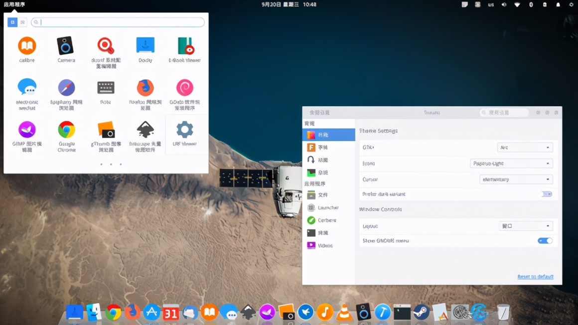Launch Calibre from the app grid
The image size is (578, 325).
[x=26, y=47]
